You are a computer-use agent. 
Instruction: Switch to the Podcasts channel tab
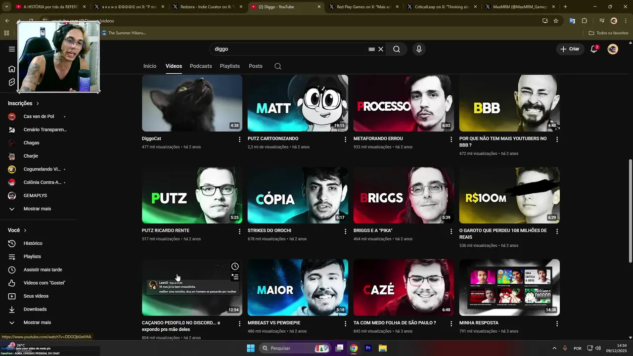tap(201, 66)
